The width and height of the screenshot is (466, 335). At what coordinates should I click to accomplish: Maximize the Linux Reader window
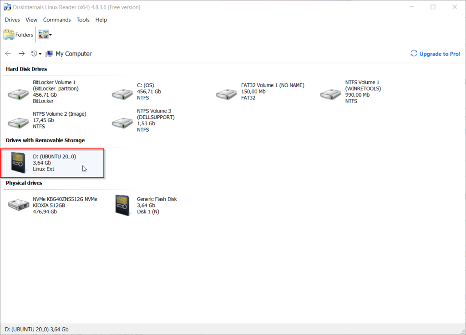[433, 7]
